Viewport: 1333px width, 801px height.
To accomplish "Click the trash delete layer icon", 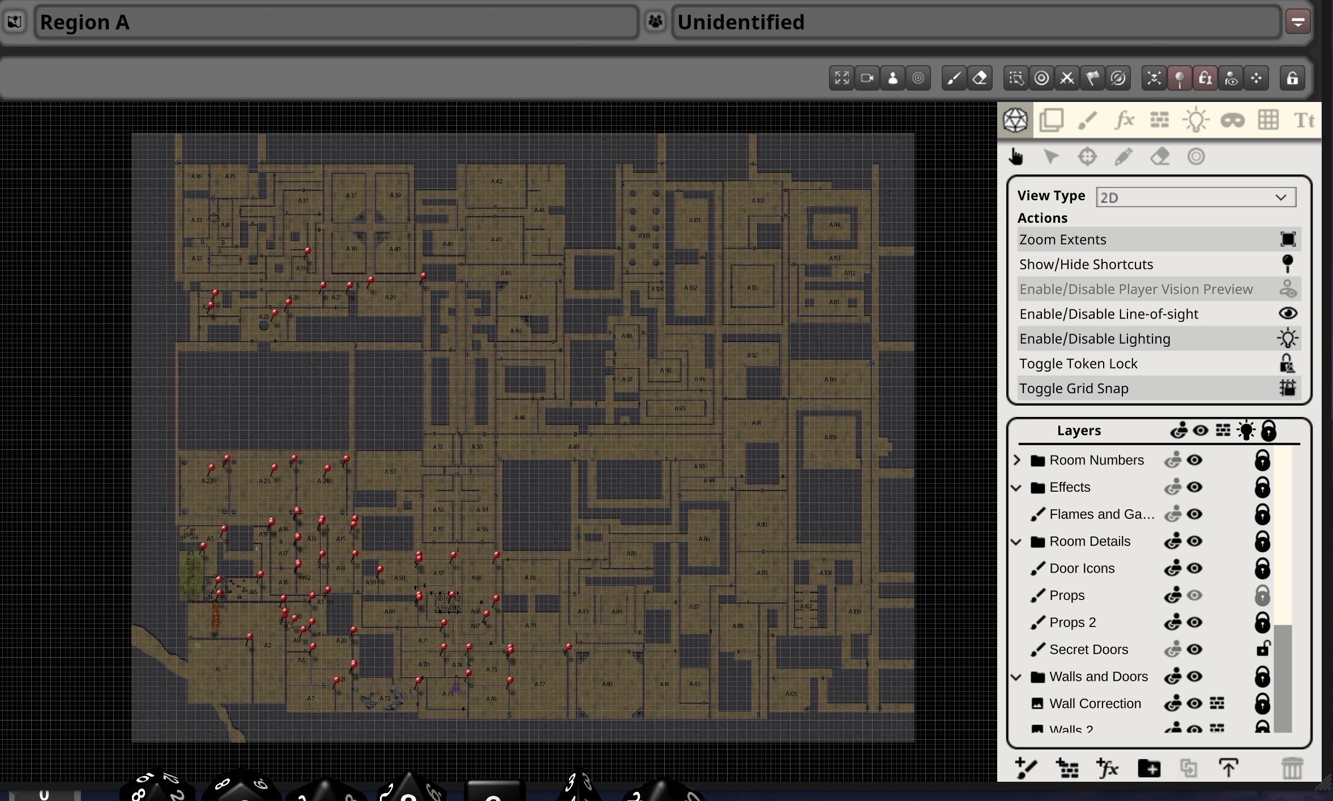I will pyautogui.click(x=1292, y=769).
